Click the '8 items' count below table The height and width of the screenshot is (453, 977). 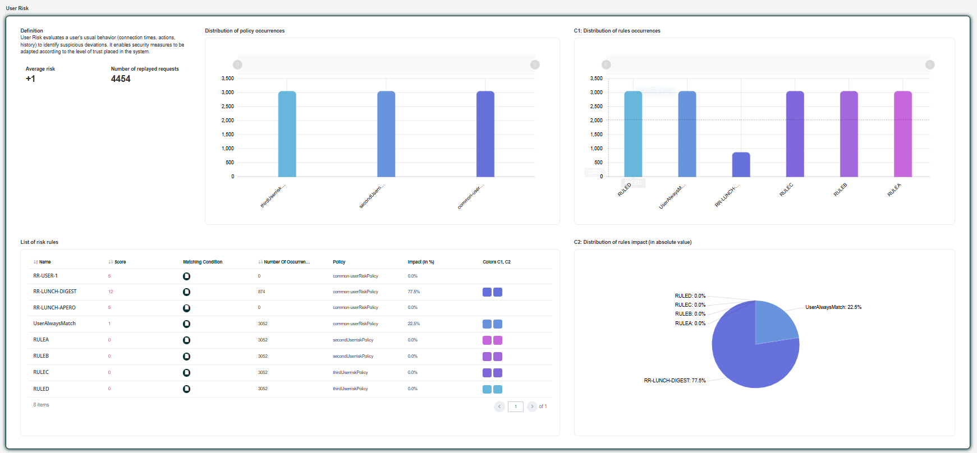41,405
